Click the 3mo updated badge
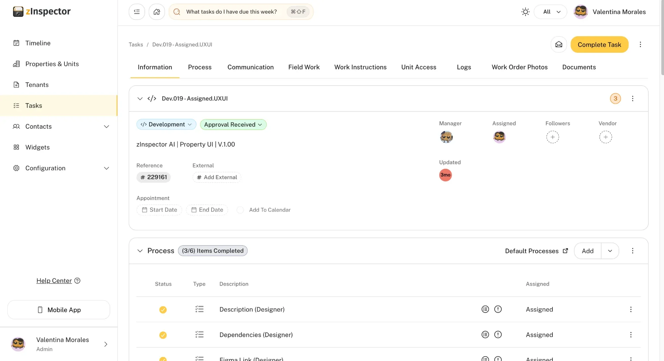Screen dimensions: 664x361 pos(446,175)
